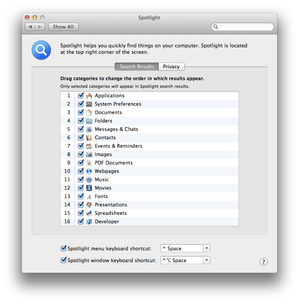Click the System Preferences category icon
The image size is (299, 303).
pos(89,104)
